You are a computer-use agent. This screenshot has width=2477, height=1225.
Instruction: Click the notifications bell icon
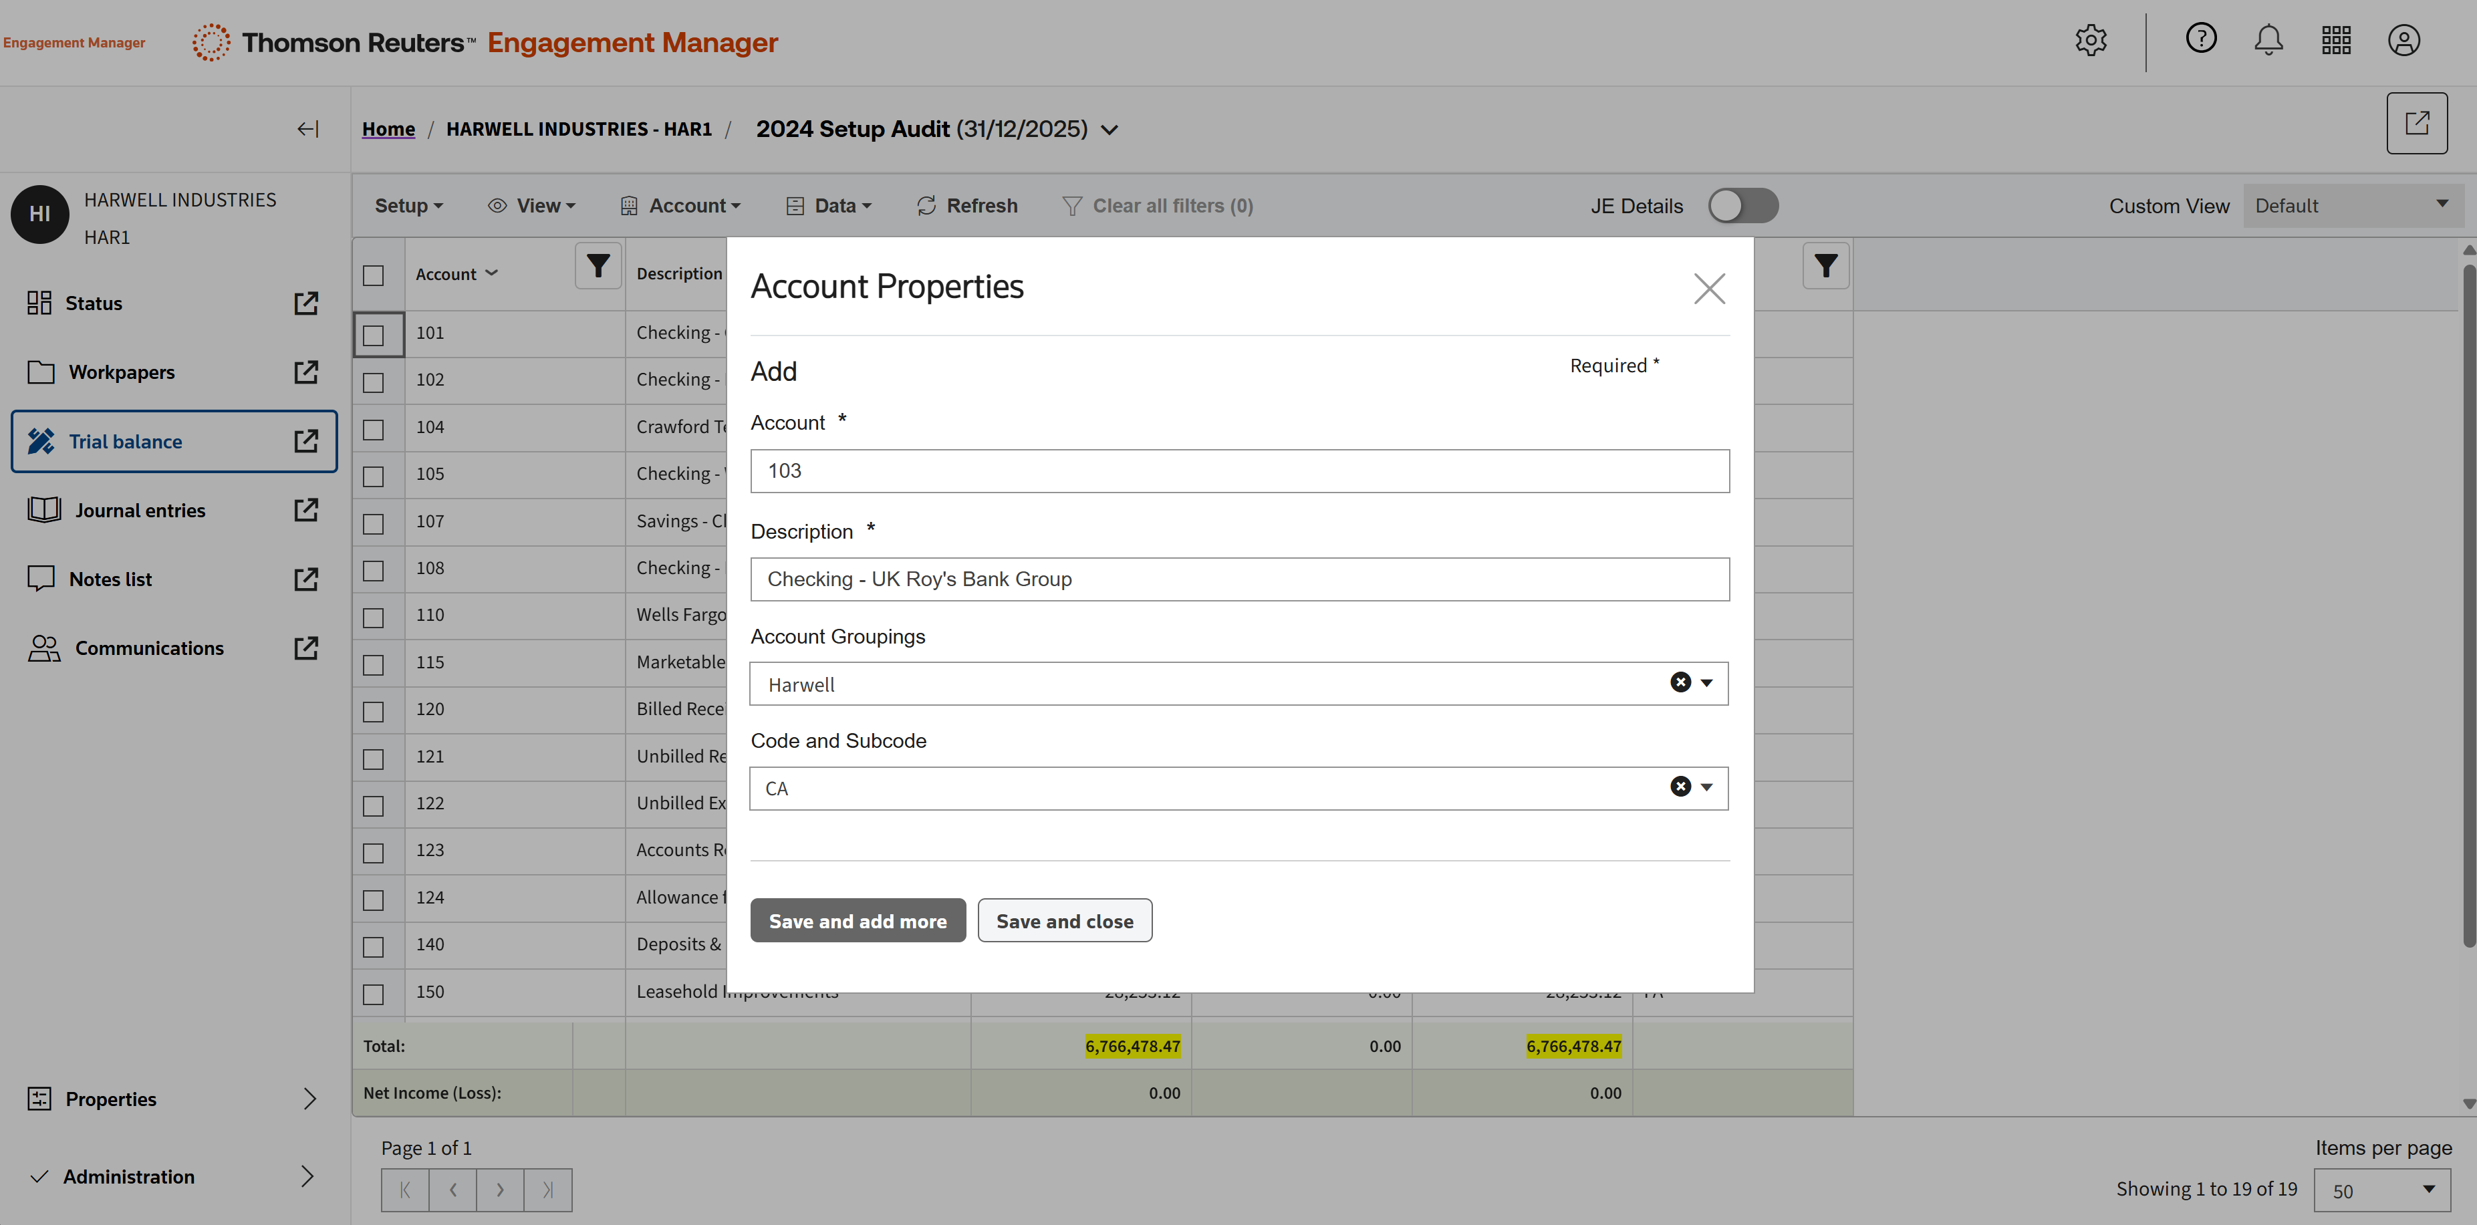point(2268,40)
